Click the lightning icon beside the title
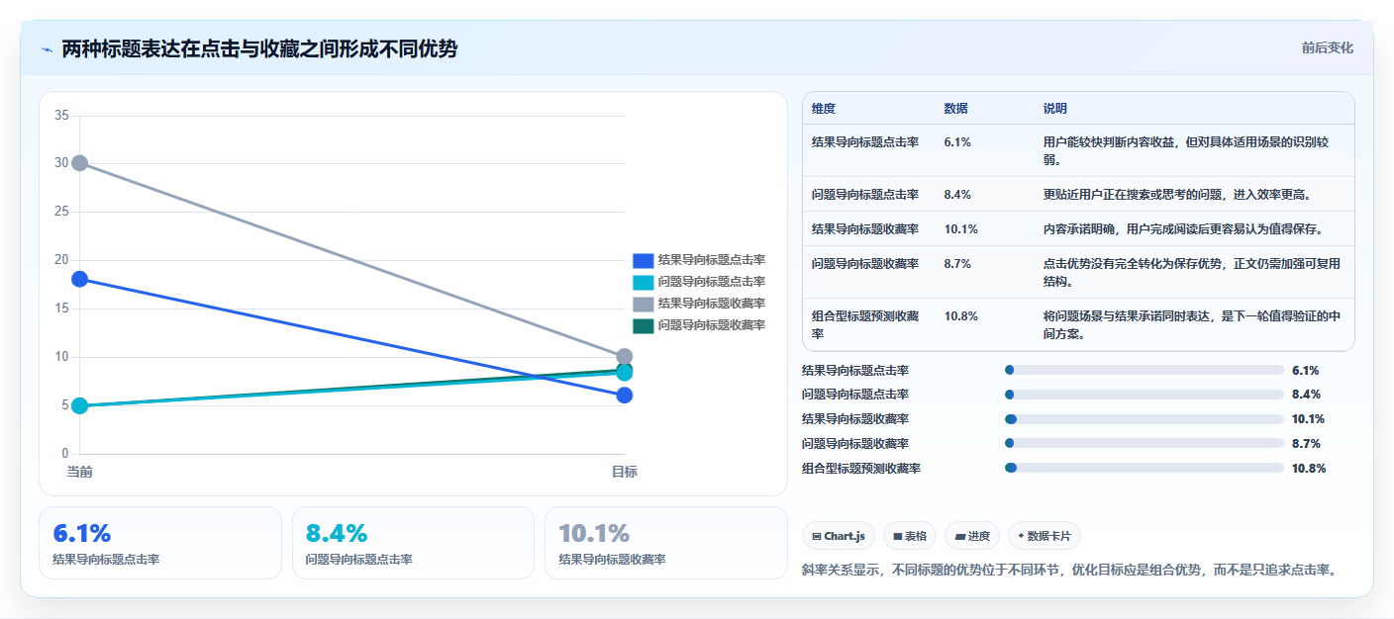This screenshot has height=619, width=1394. tap(48, 49)
